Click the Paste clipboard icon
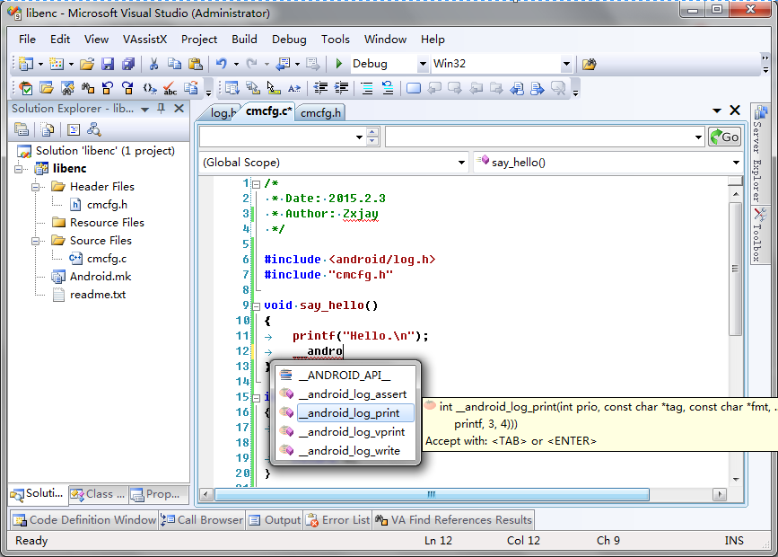 click(x=196, y=64)
